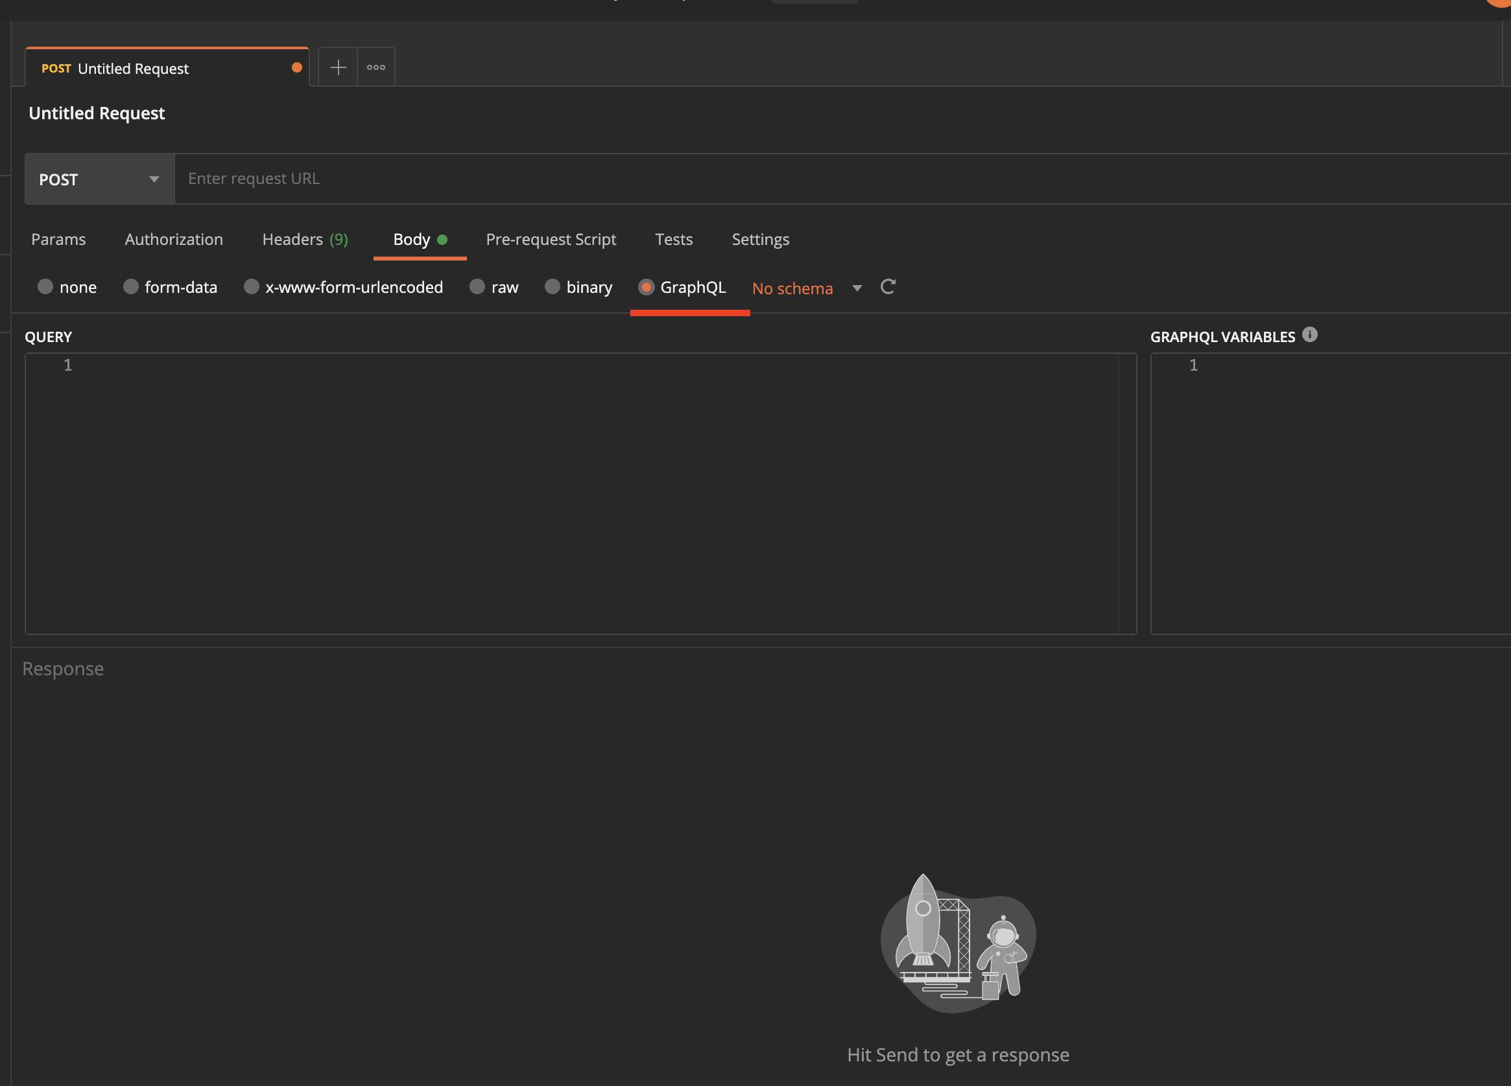Expand the No schema dropdown arrow
This screenshot has height=1086, width=1511.
point(857,288)
